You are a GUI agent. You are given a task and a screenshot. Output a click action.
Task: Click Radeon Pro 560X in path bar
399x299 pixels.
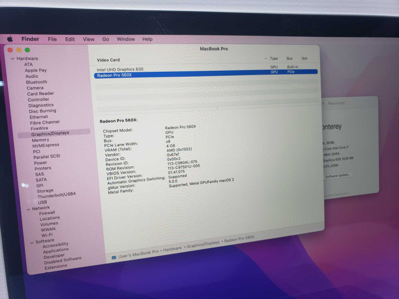point(239,239)
